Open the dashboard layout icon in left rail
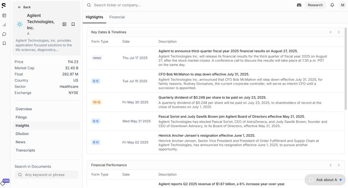 point(4,16)
